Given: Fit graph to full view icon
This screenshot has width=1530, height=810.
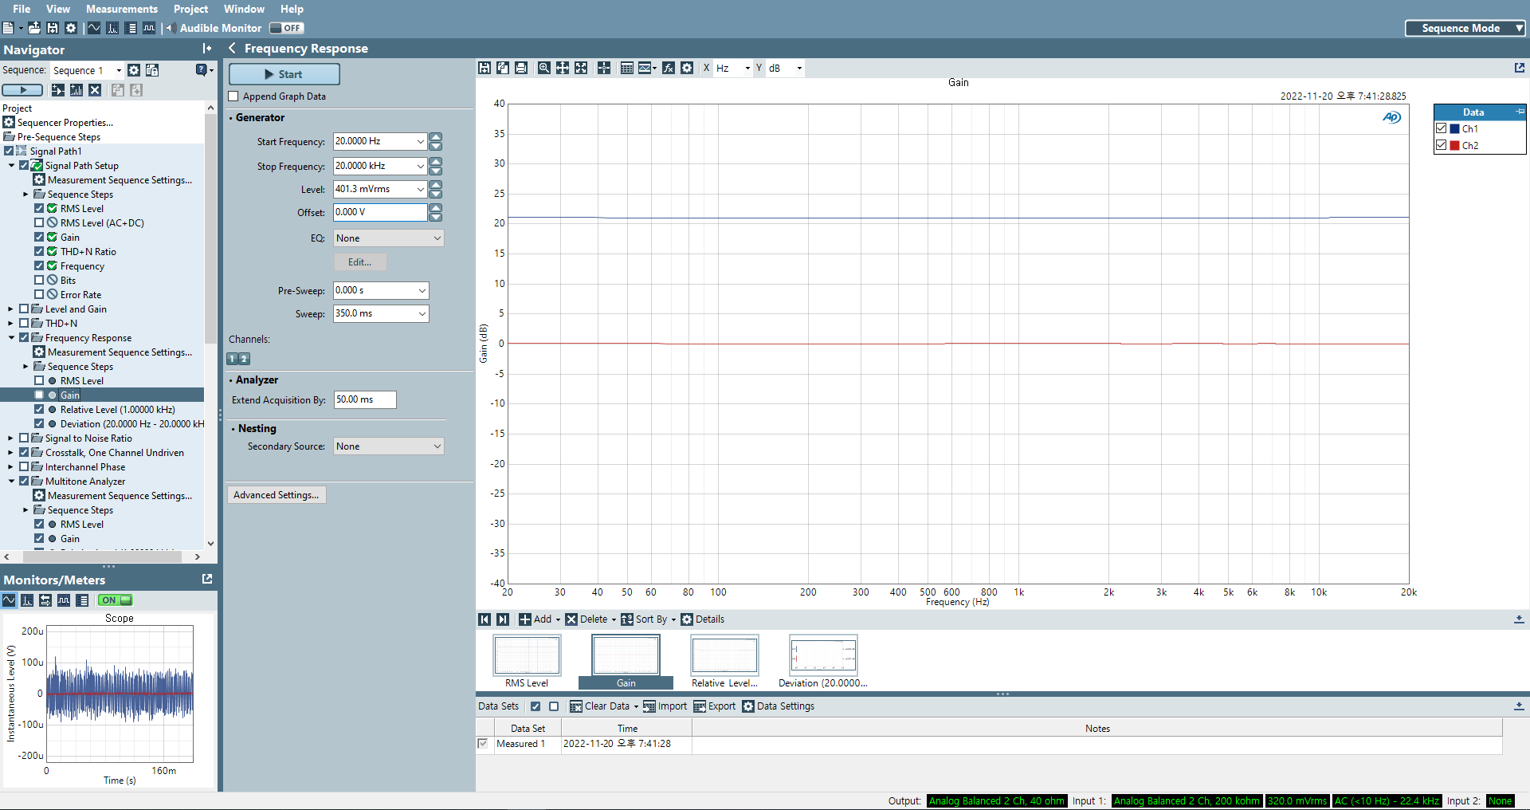Looking at the screenshot, I should pyautogui.click(x=581, y=68).
